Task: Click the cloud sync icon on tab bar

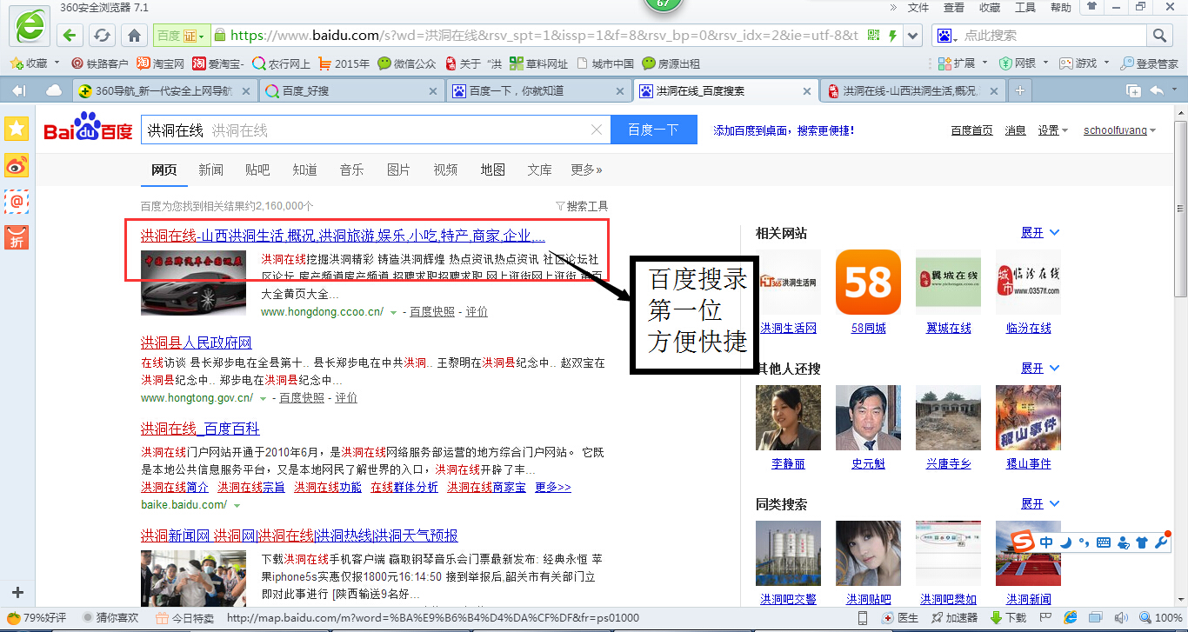Action: pyautogui.click(x=53, y=90)
